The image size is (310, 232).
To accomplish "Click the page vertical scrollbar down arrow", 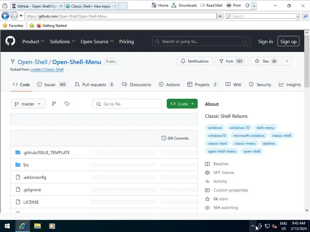I will click(307, 210).
